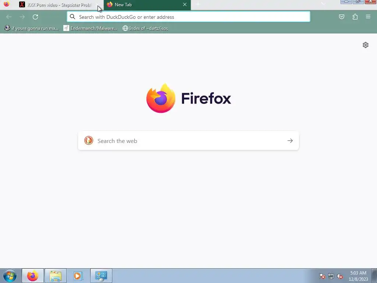Click the search magnifier in the address bar
Screen dimensions: 377x283
(73, 17)
